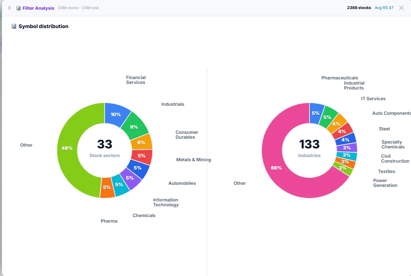Click the Chemicals cyan 5% slice
This screenshot has height=276, width=411.
pyautogui.click(x=120, y=185)
